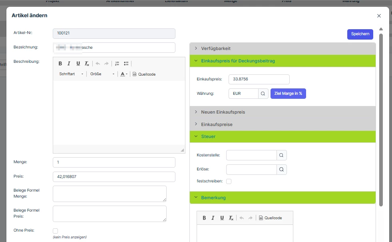Search Kostenstelle with magnifier icon
The width and height of the screenshot is (392, 242).
pyautogui.click(x=281, y=155)
